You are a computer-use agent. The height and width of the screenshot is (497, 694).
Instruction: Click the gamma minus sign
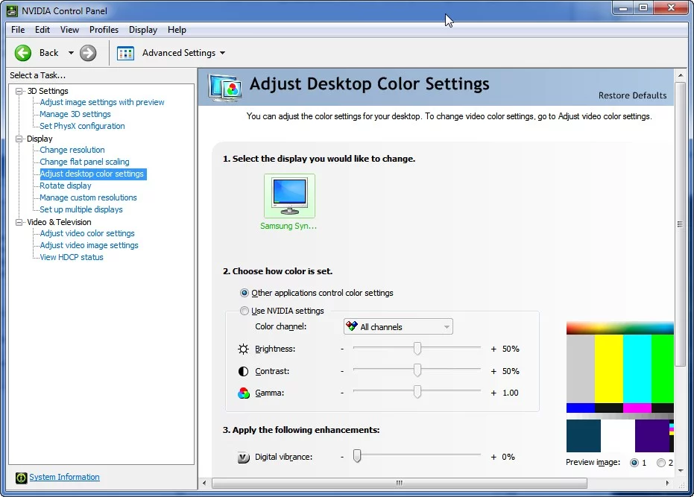point(342,393)
